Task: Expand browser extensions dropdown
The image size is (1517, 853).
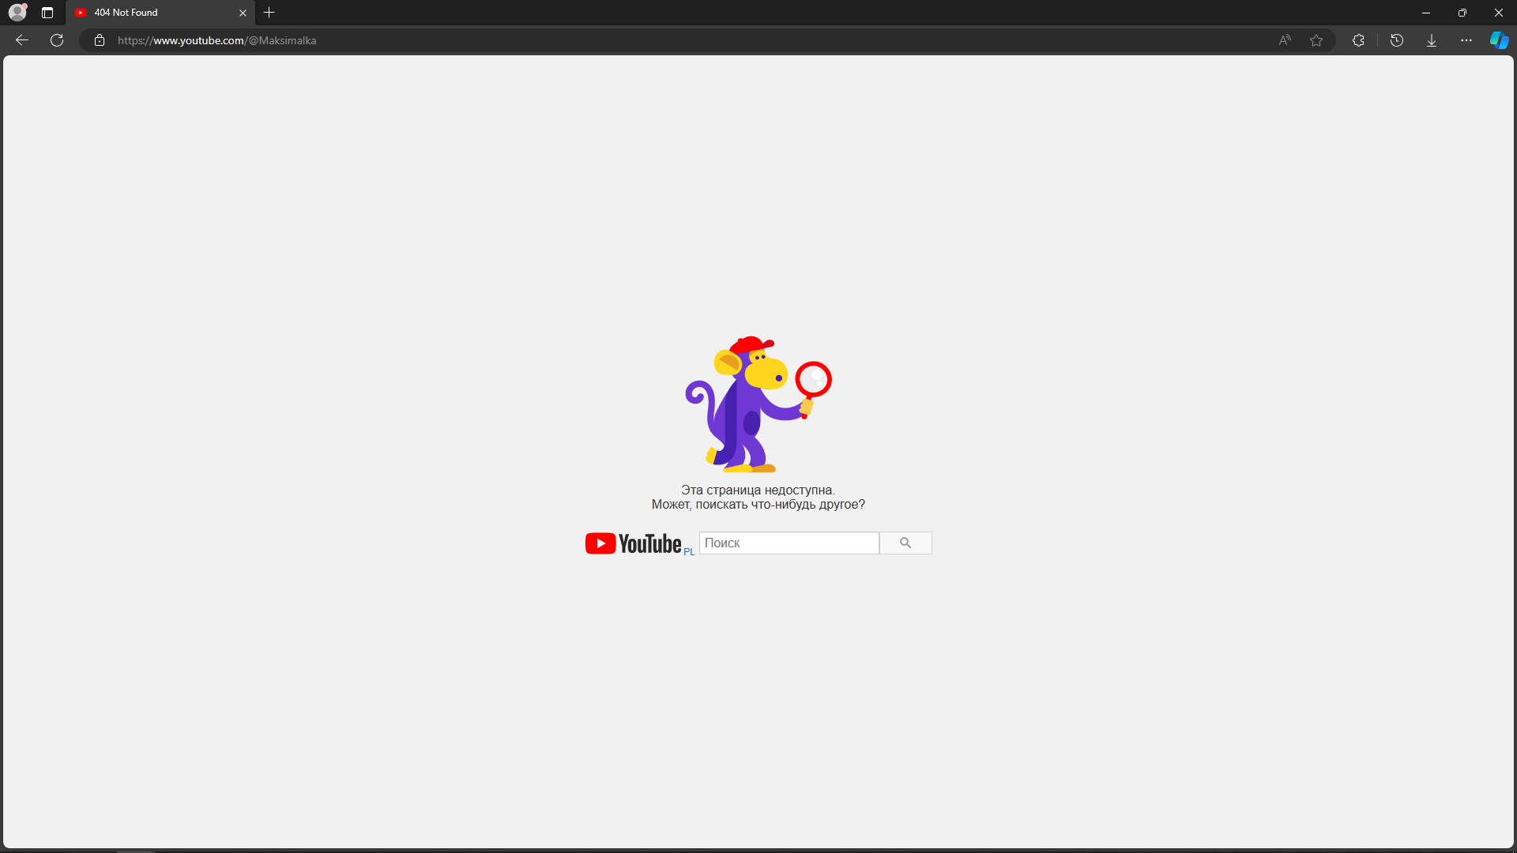Action: [1357, 39]
